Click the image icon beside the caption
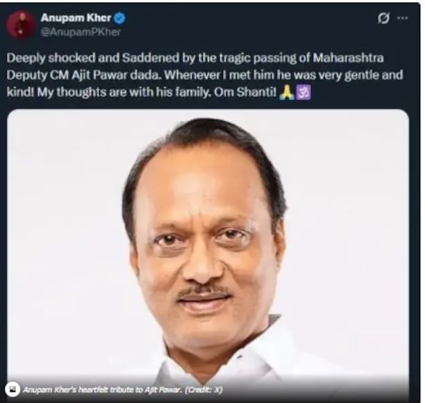Screen dimensions: 425x403 point(12,389)
